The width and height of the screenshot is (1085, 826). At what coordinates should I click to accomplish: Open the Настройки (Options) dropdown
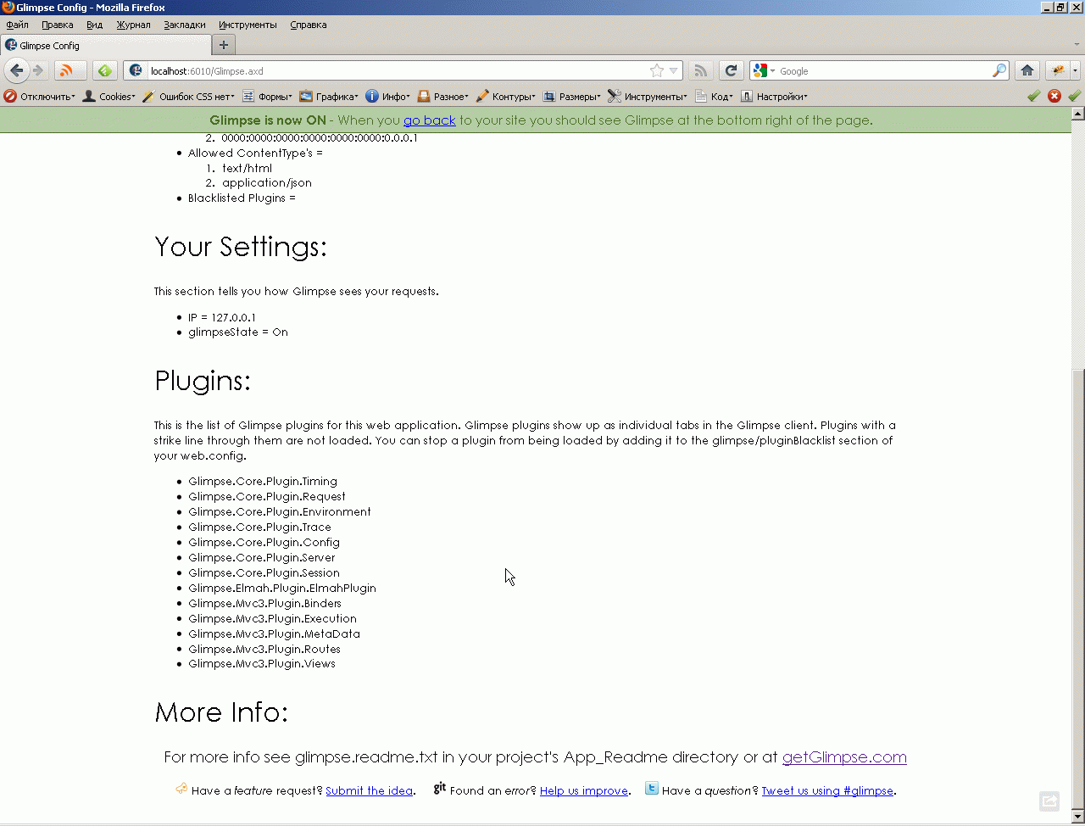774,97
